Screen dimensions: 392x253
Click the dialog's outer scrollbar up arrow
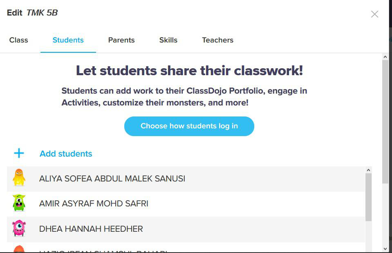pyautogui.click(x=385, y=57)
